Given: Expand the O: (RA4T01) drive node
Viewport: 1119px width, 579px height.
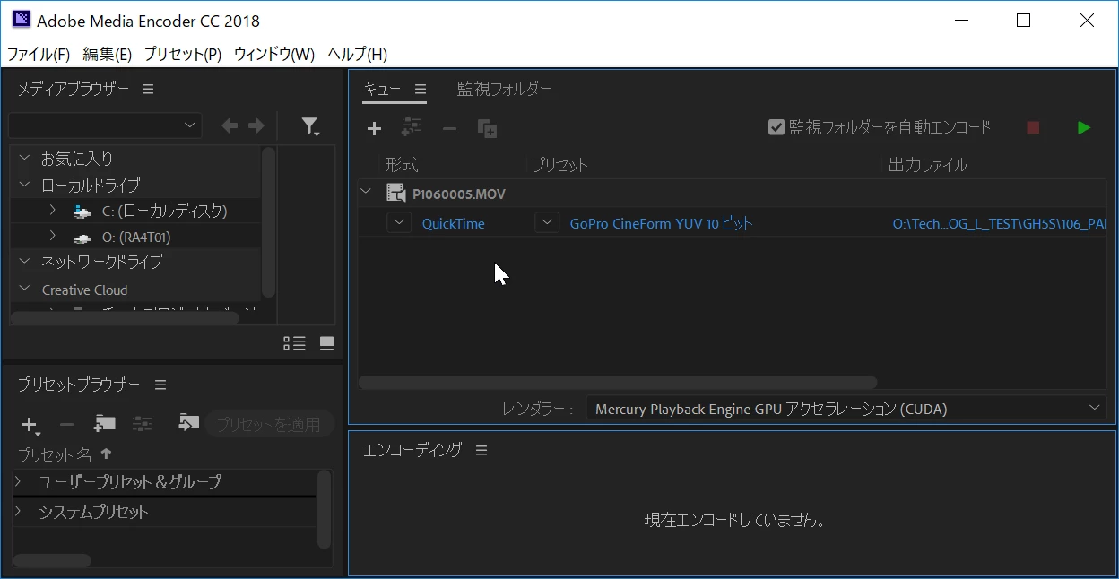Looking at the screenshot, I should pos(53,236).
